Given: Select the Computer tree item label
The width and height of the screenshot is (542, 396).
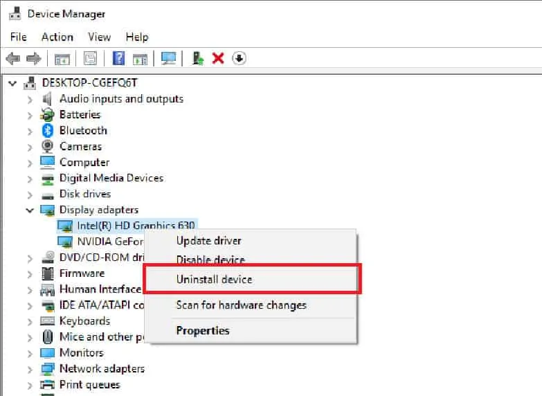Looking at the screenshot, I should (x=84, y=162).
